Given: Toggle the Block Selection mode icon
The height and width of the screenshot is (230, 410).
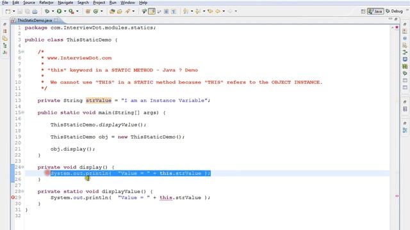Looking at the screenshot, I should pos(166,11).
